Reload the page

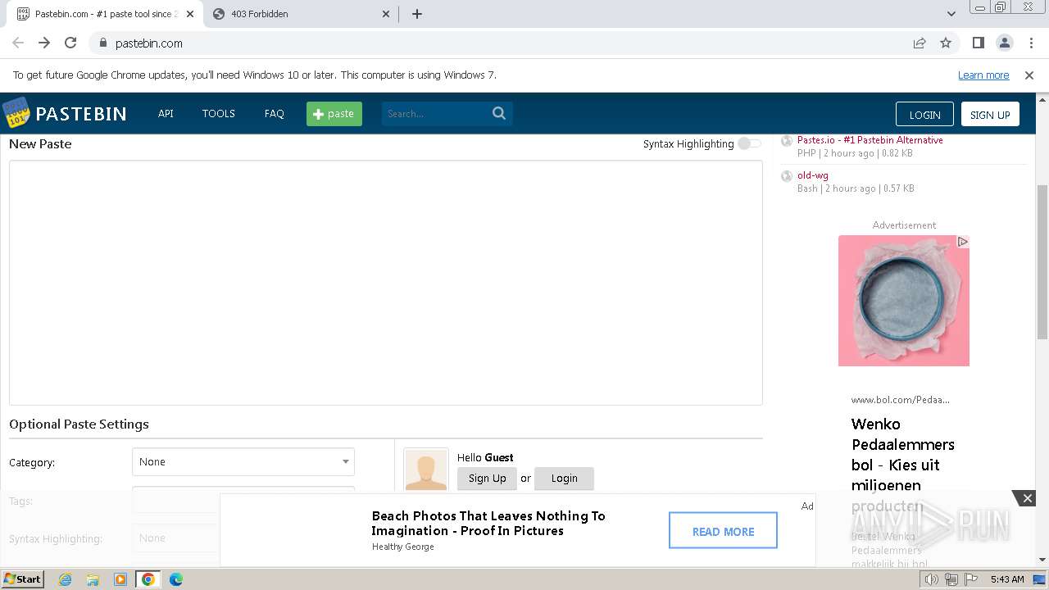point(70,43)
